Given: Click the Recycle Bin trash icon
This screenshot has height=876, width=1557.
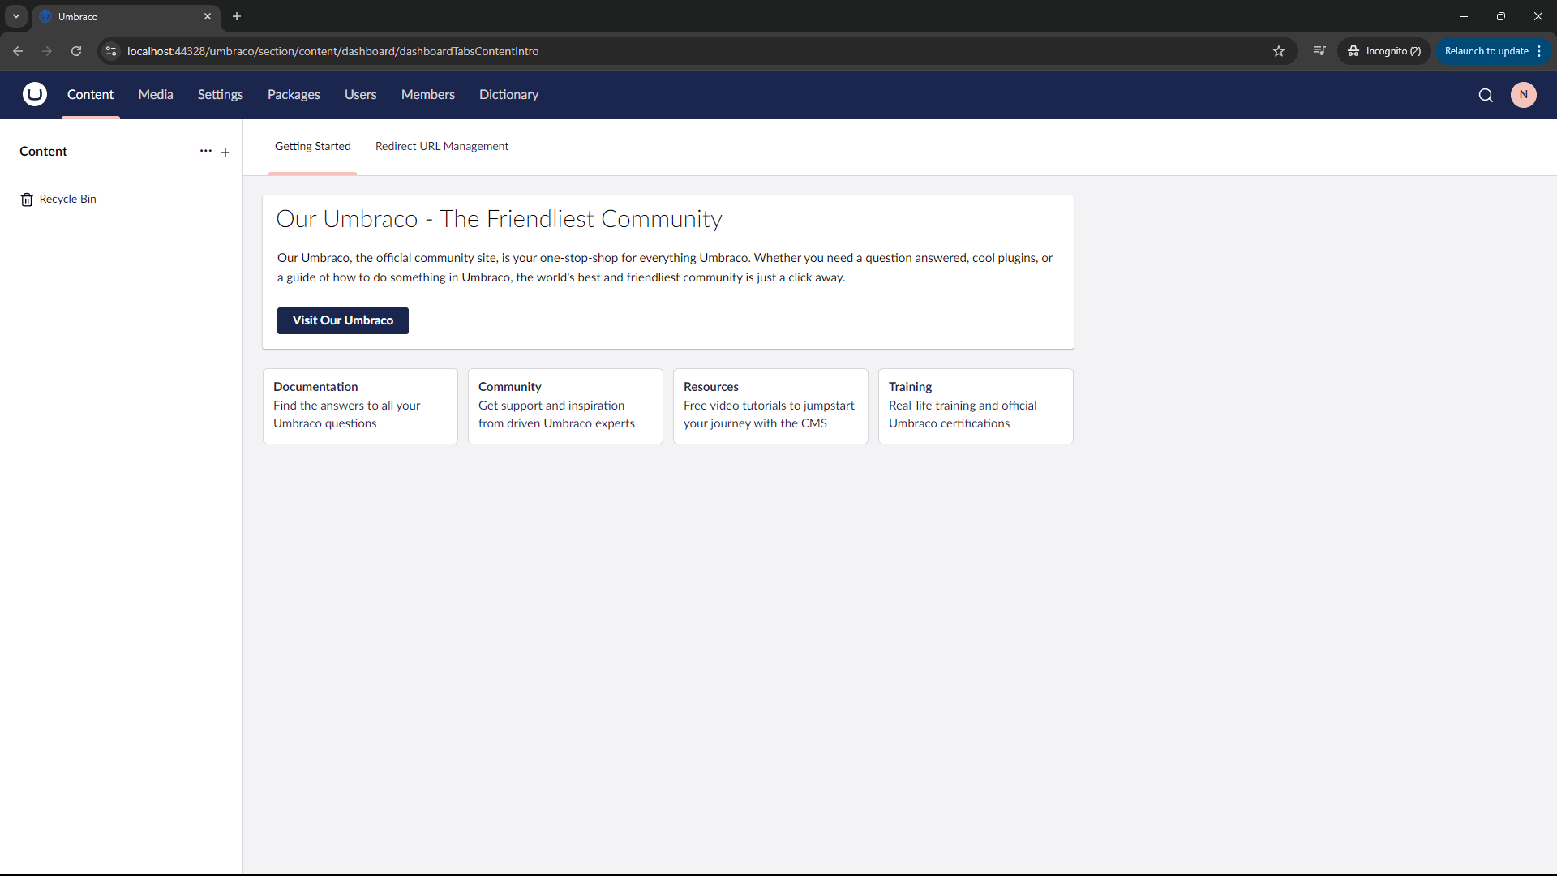Looking at the screenshot, I should (27, 200).
